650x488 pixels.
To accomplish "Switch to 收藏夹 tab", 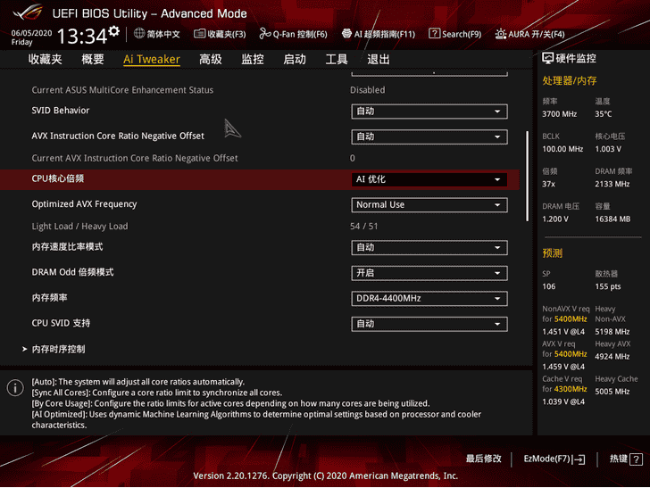I will [x=46, y=59].
